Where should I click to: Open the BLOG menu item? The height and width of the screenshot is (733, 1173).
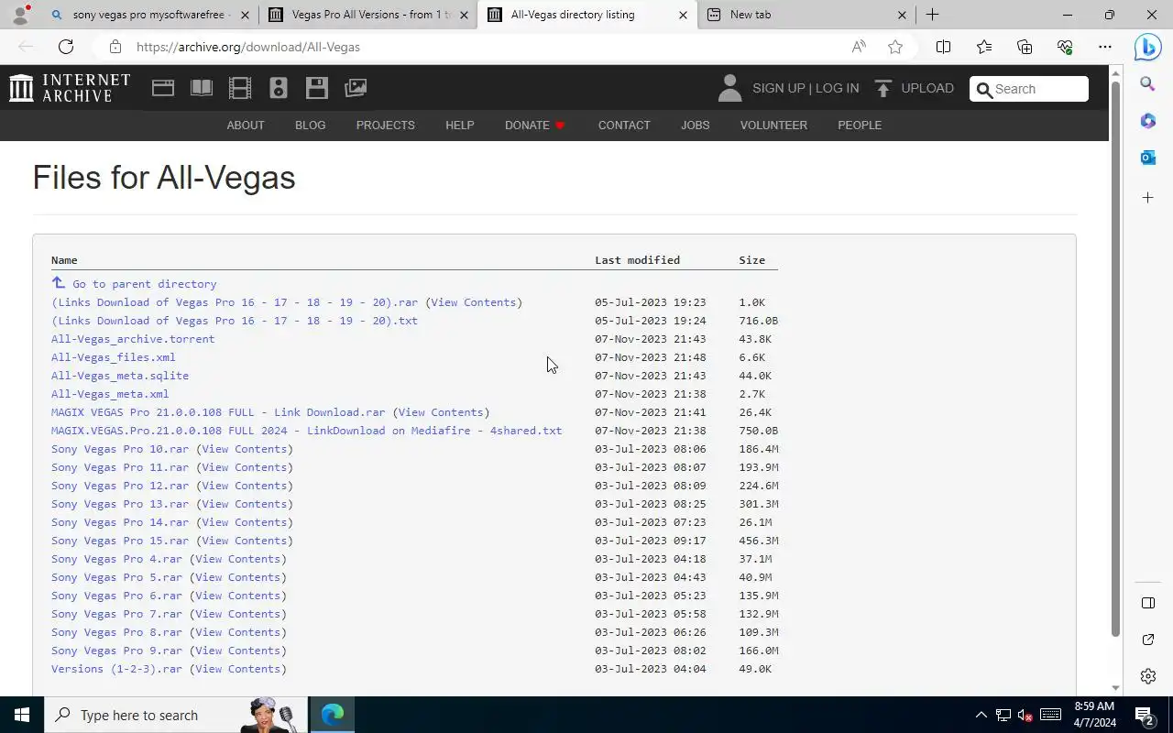(311, 125)
